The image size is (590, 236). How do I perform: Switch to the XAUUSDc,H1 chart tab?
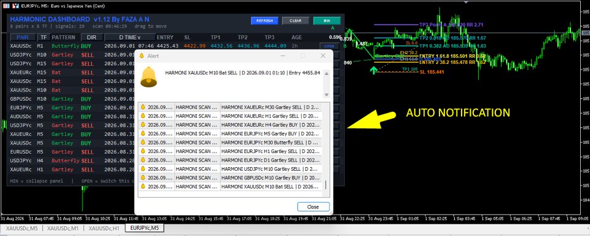point(104,228)
